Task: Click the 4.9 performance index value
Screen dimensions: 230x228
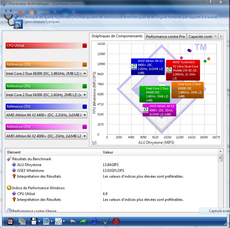Action: (105, 194)
